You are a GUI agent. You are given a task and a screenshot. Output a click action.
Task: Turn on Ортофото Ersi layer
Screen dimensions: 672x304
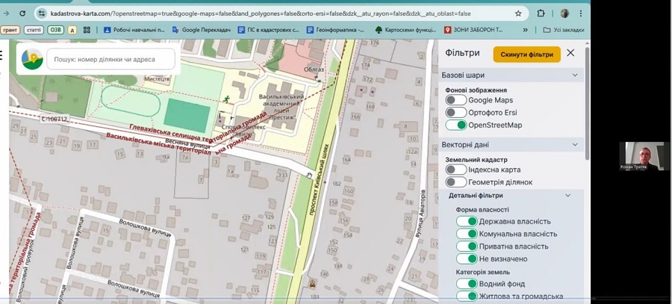click(x=455, y=113)
